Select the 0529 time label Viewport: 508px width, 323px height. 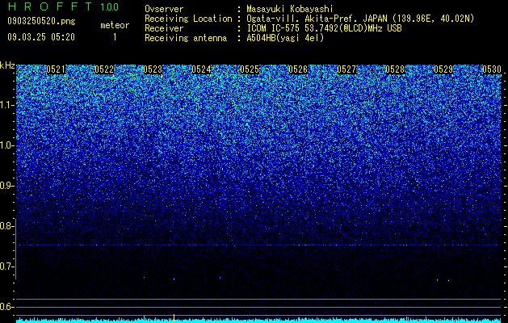pos(443,69)
